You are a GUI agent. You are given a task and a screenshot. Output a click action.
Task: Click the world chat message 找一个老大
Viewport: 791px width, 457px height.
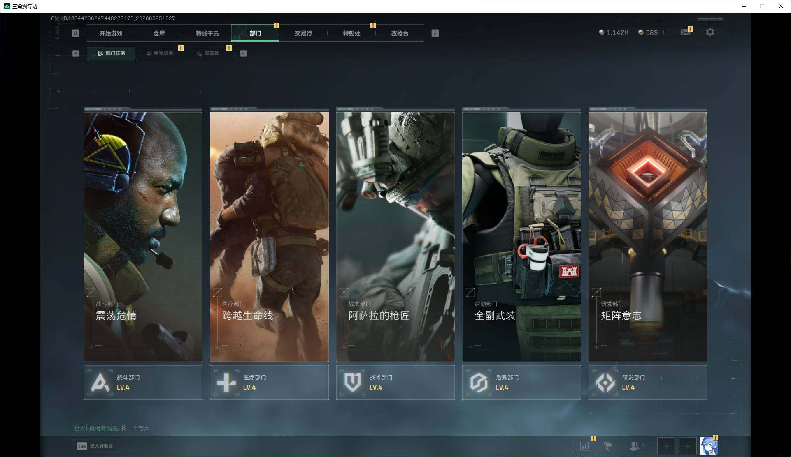pos(135,428)
